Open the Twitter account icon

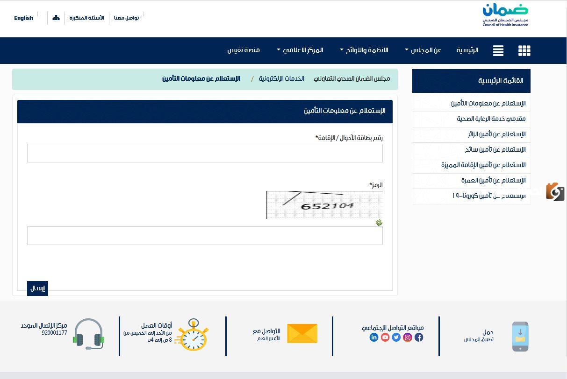tap(396, 337)
